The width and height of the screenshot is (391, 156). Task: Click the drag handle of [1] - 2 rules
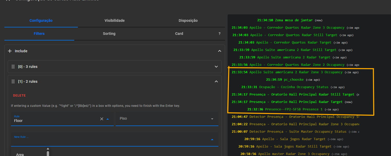click(x=13, y=81)
